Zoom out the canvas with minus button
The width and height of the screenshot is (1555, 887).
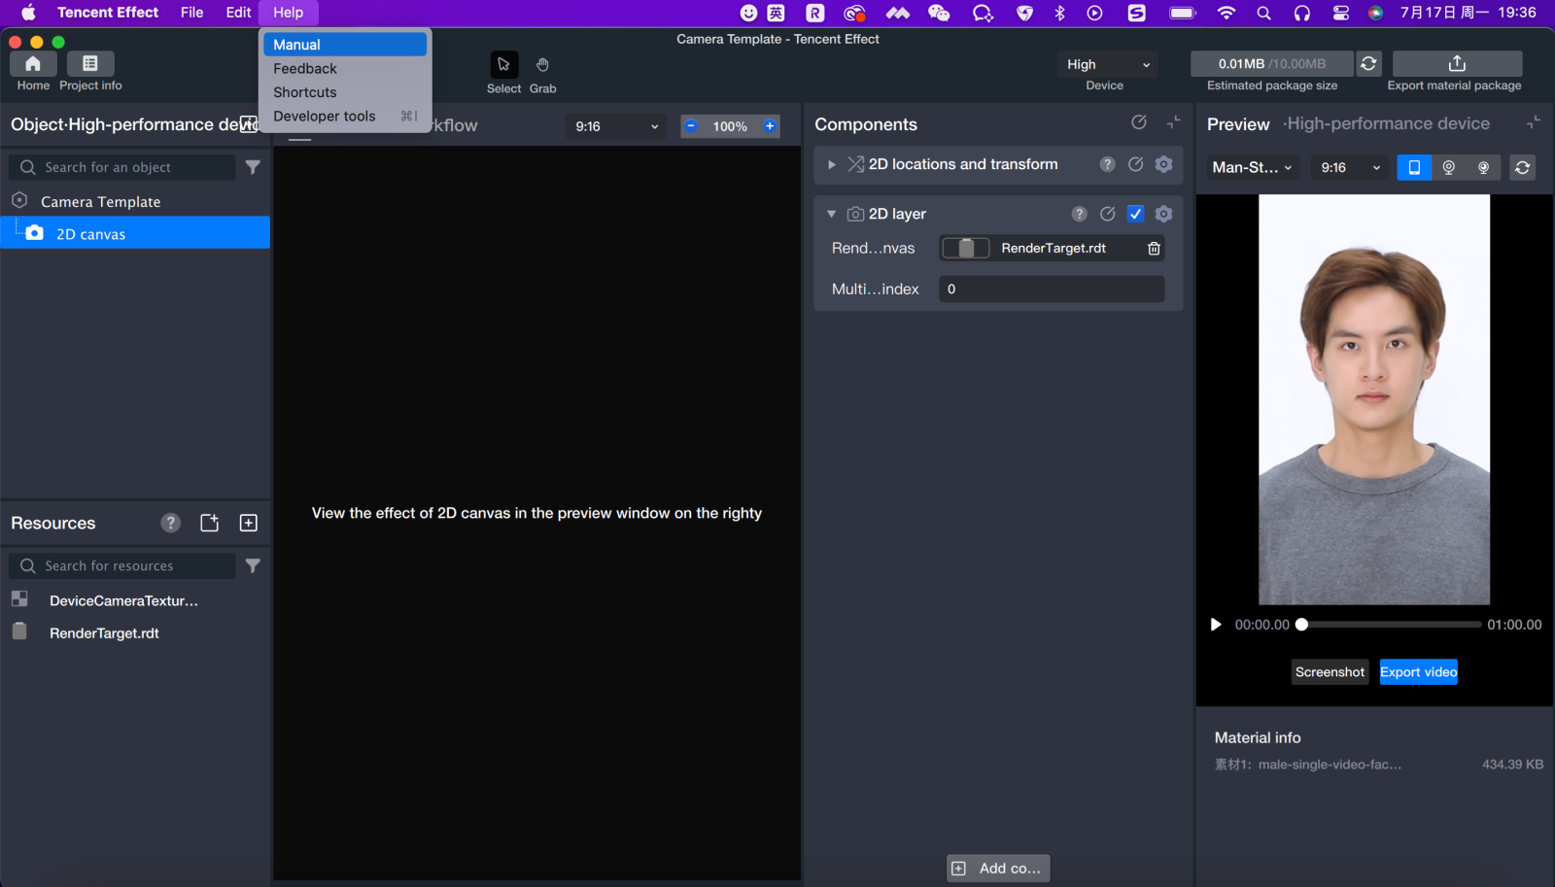tap(691, 126)
